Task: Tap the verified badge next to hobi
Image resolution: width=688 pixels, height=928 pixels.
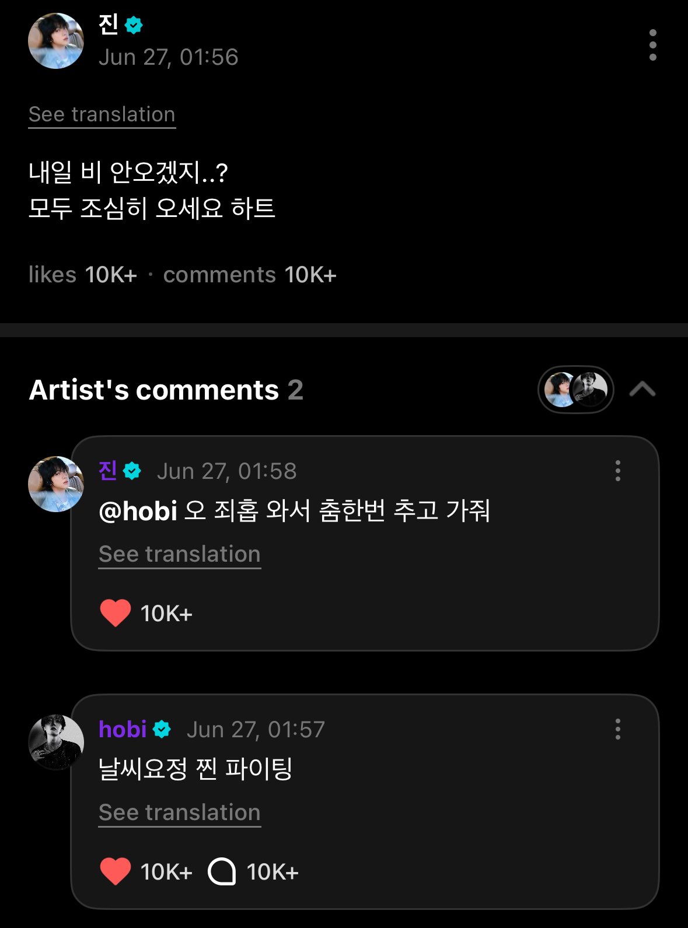Action: (x=162, y=729)
